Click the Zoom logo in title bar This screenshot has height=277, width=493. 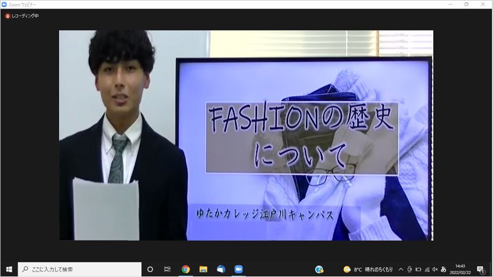pyautogui.click(x=4, y=4)
